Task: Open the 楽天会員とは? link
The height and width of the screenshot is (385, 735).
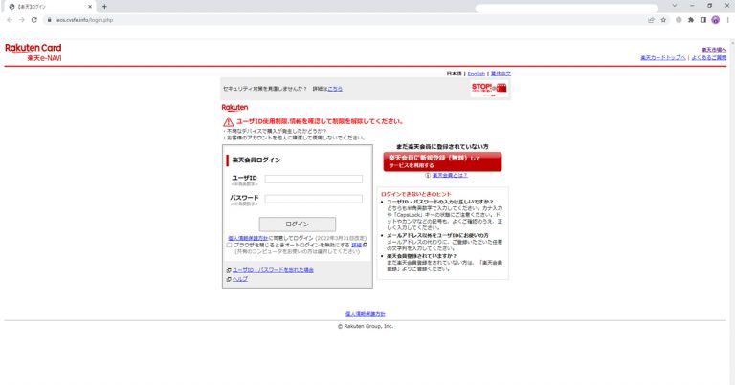Action: pyautogui.click(x=450, y=176)
